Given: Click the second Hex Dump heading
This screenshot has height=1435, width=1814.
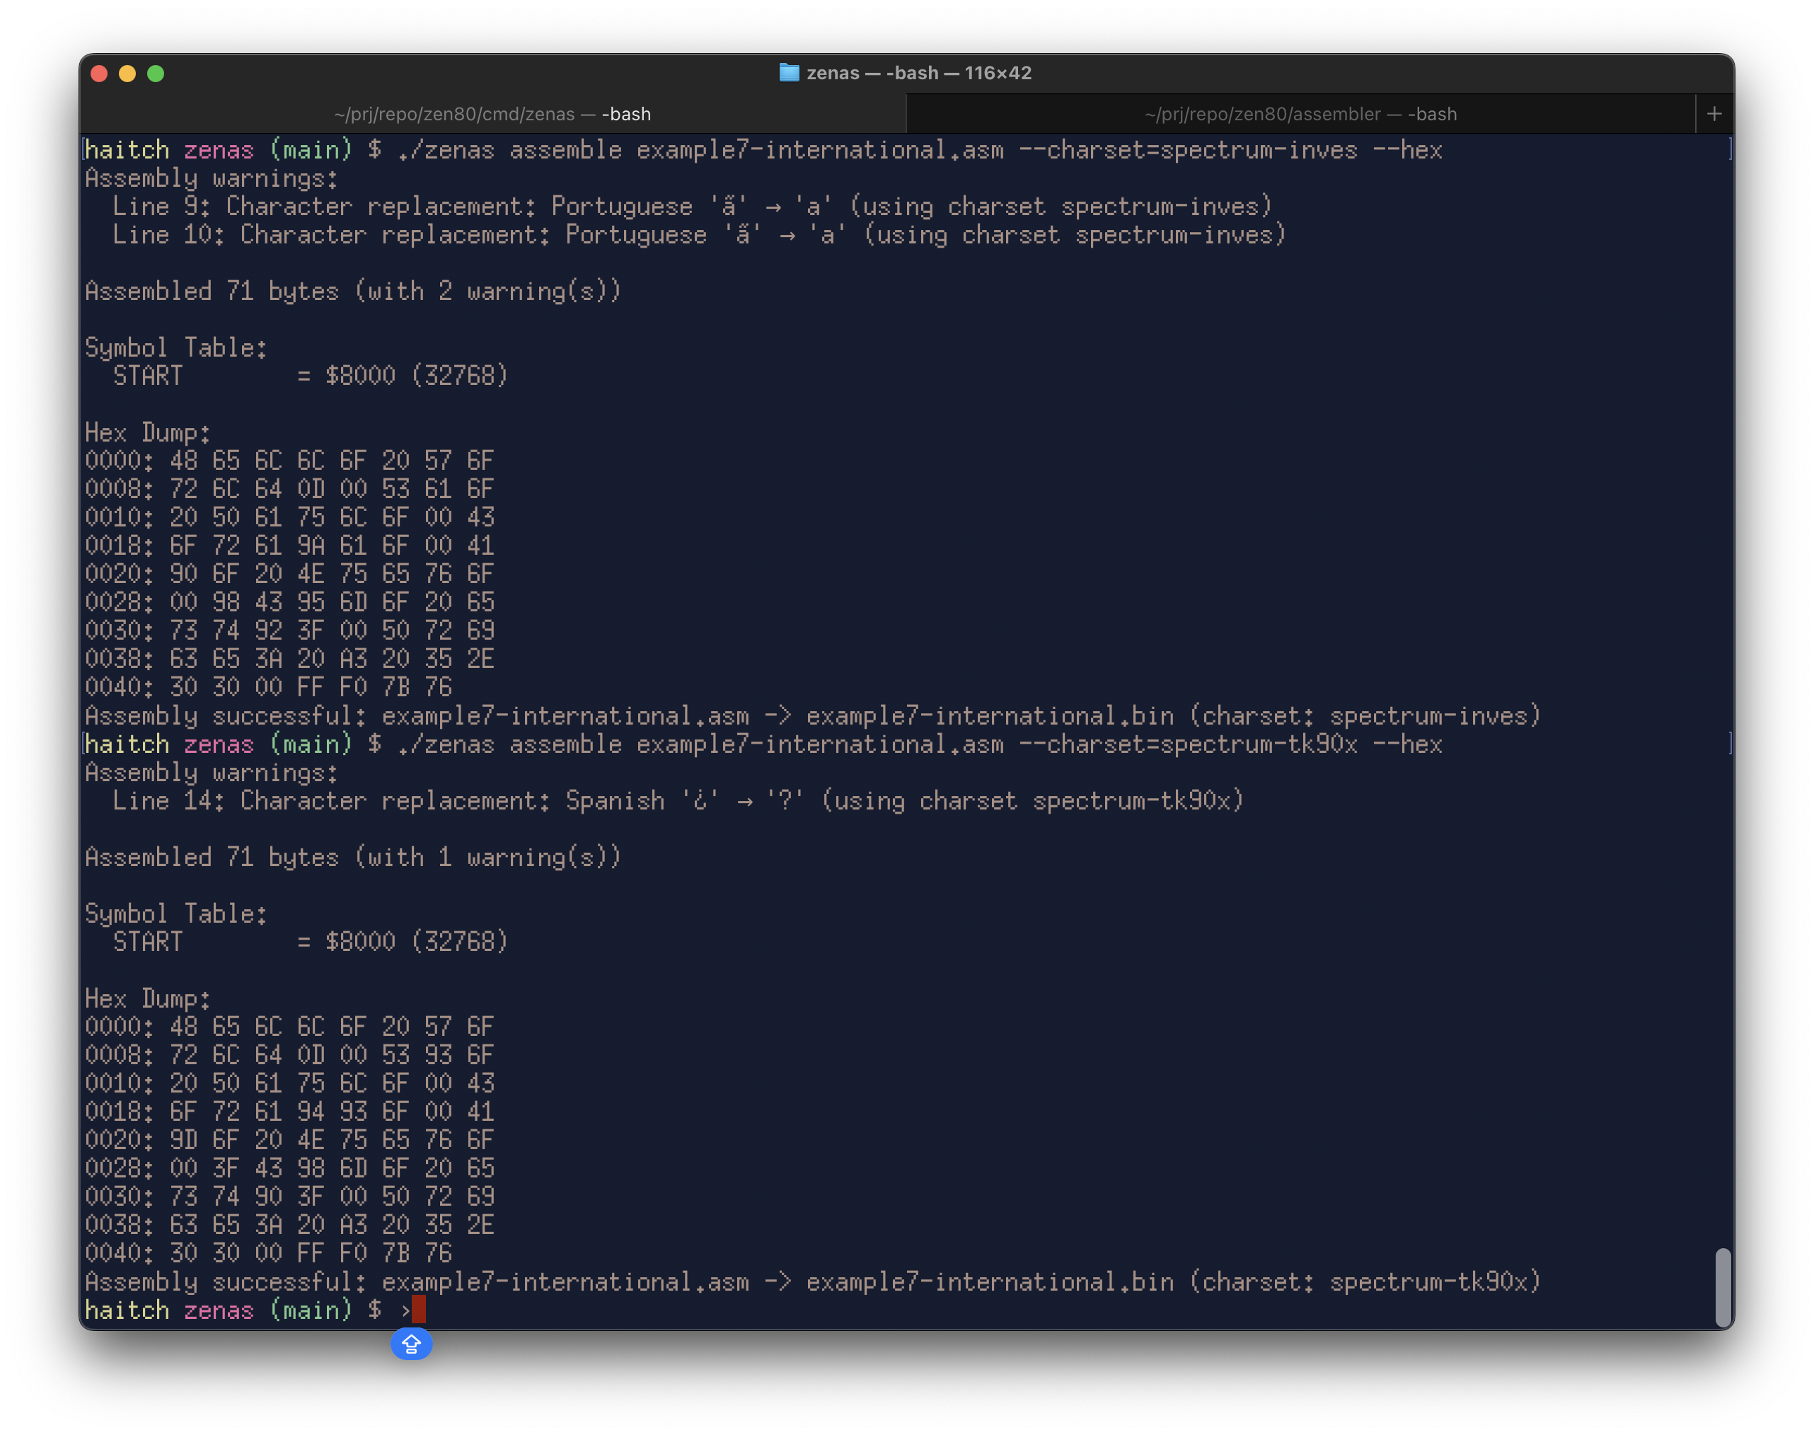Looking at the screenshot, I should [x=147, y=999].
